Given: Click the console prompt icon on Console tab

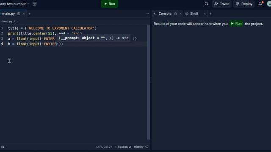Looking at the screenshot, I should tap(155, 14).
